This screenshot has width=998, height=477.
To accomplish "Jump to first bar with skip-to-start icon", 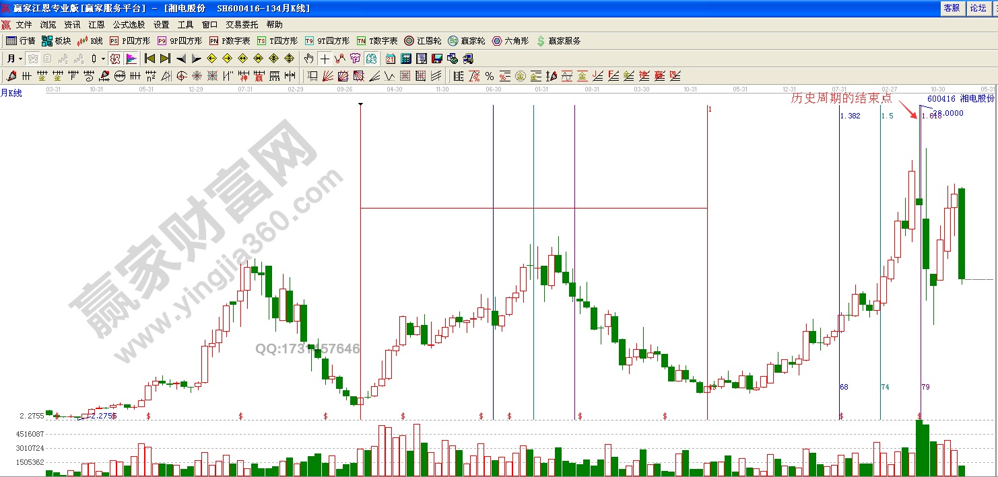I will [150, 59].
